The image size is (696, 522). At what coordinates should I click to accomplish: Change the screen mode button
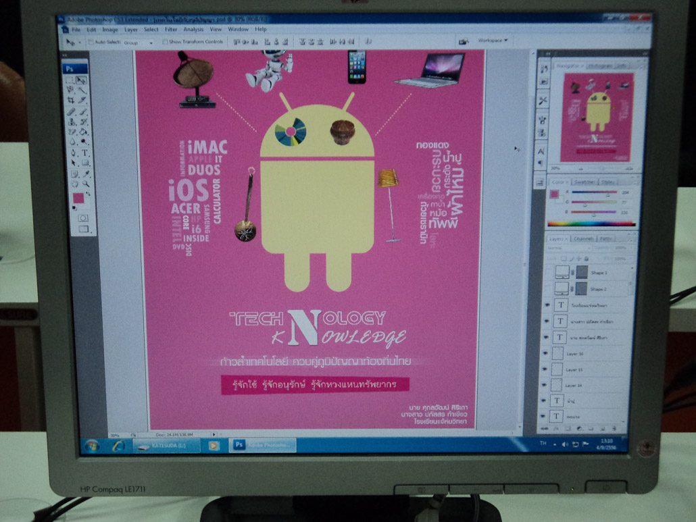pyautogui.click(x=83, y=229)
